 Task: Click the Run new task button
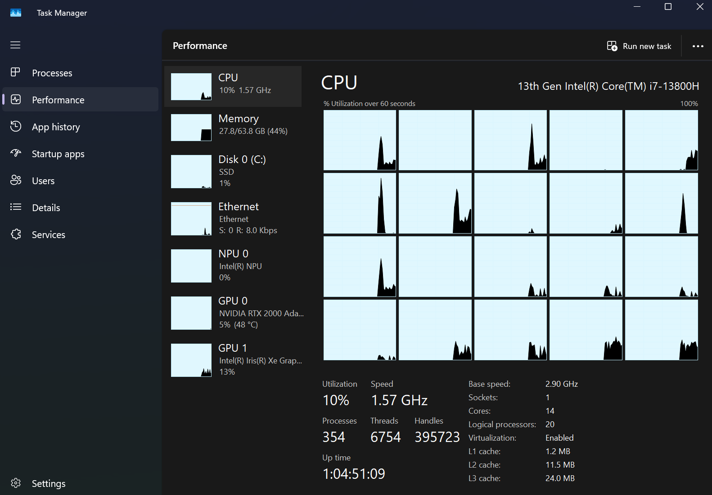point(639,46)
